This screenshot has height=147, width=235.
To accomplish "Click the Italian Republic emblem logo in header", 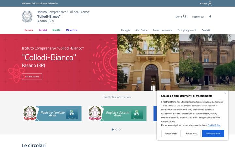I will (27, 16).
